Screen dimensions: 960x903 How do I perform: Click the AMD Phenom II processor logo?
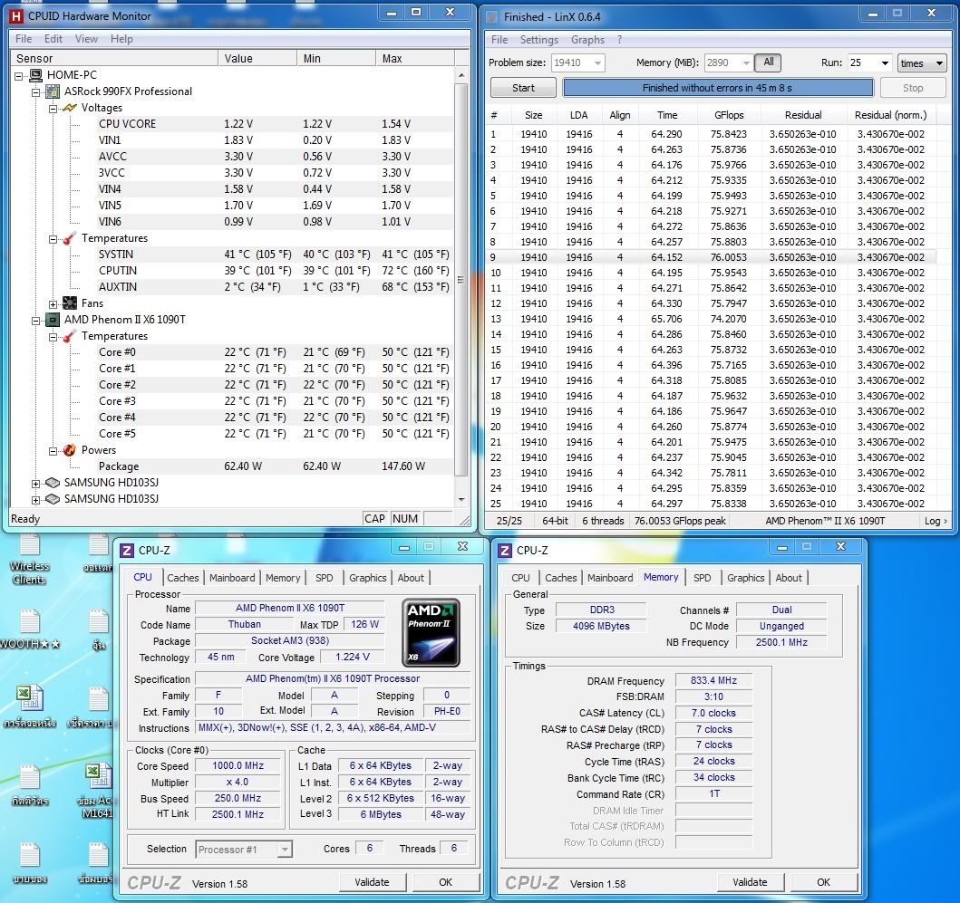coord(431,632)
